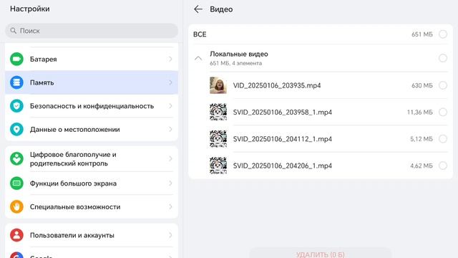Open Цифровое благополучие и родительский контроль

[x=92, y=158]
